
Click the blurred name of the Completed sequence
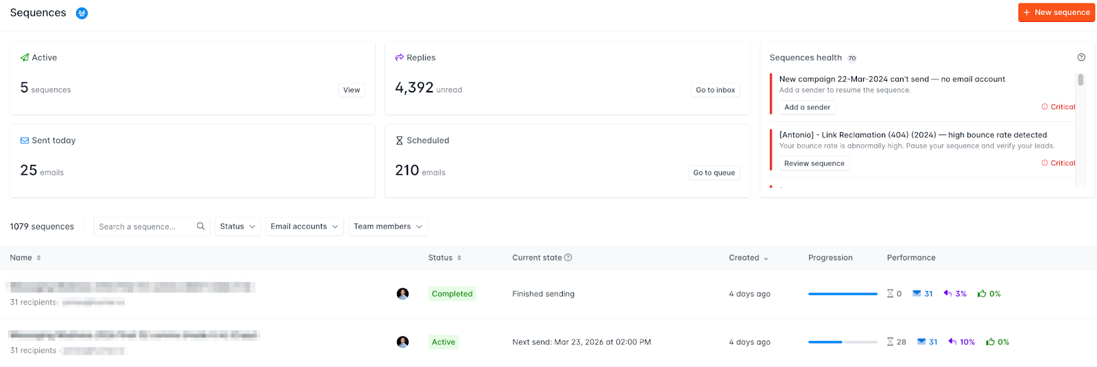(132, 287)
